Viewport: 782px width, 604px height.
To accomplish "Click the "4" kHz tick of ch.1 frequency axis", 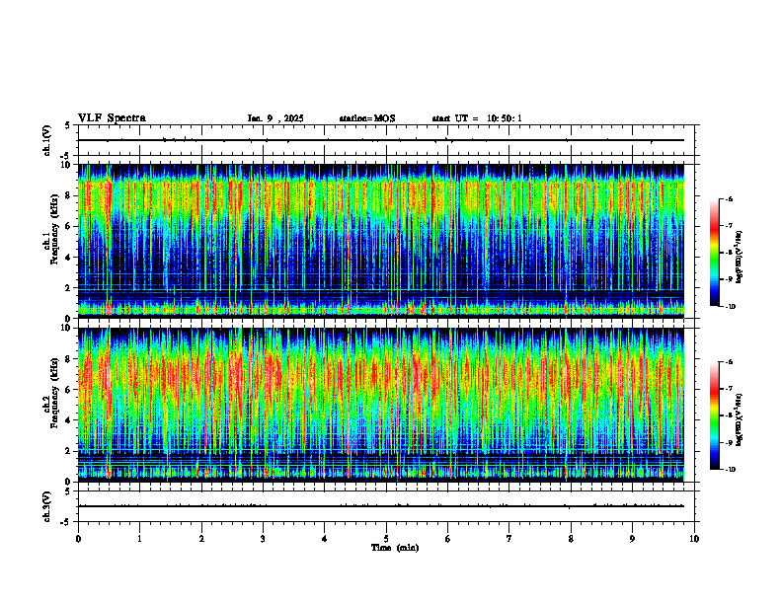I will click(x=69, y=258).
